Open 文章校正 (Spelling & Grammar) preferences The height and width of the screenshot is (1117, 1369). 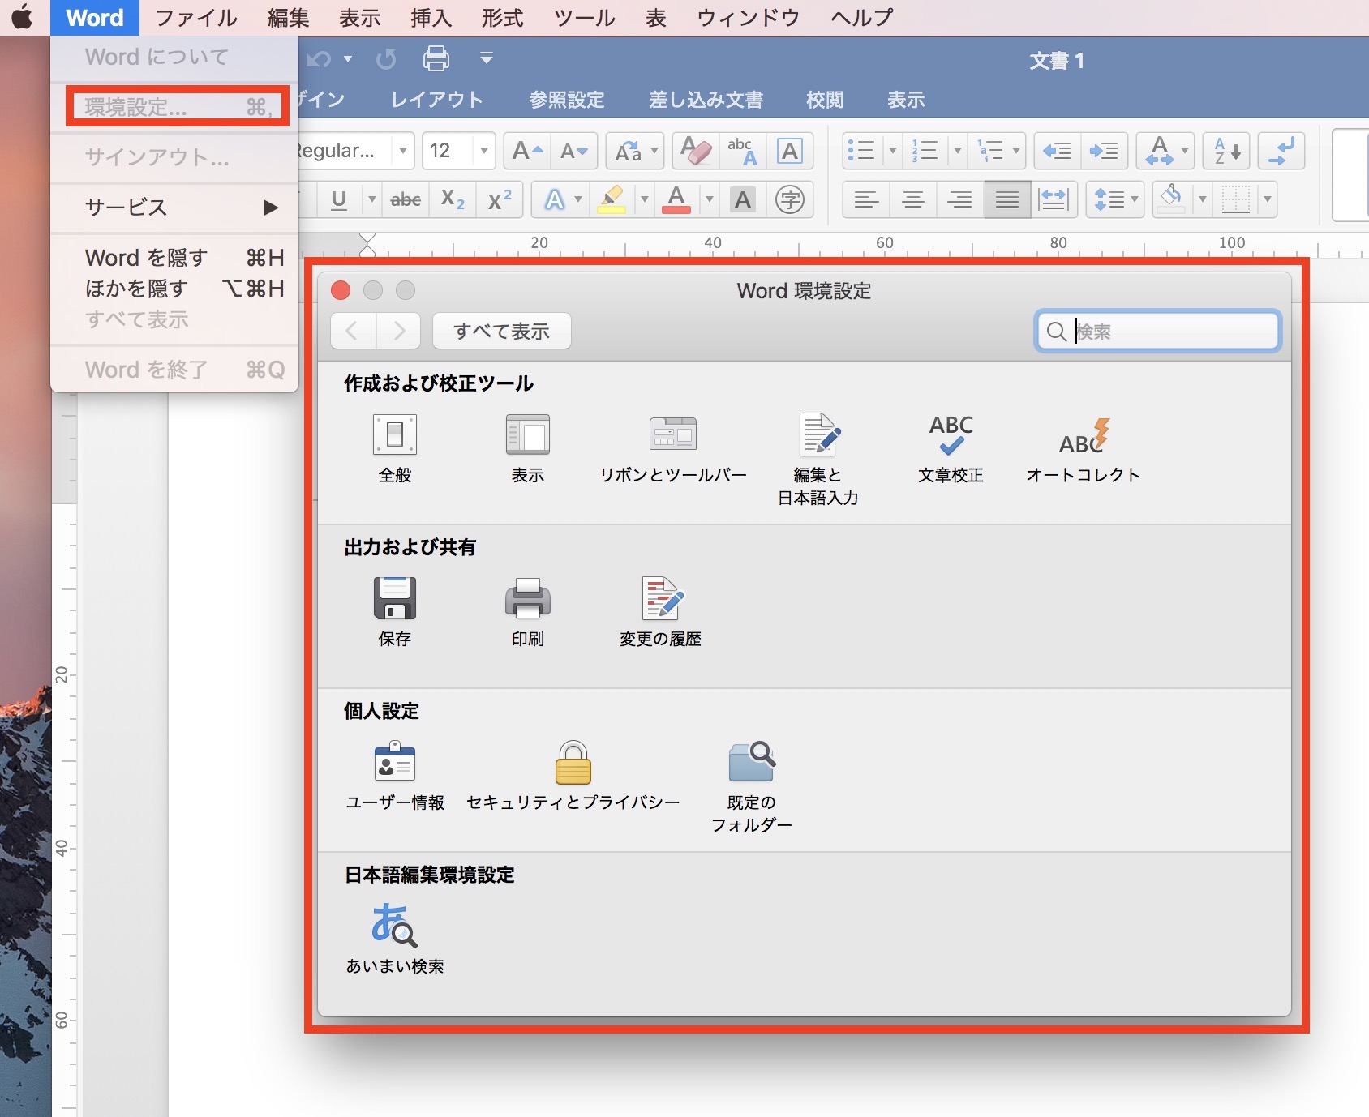pyautogui.click(x=951, y=448)
